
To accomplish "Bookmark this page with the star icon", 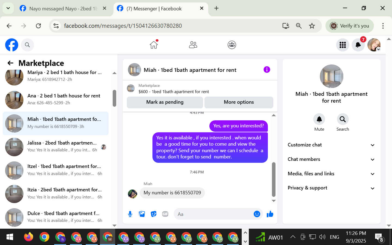I will (x=312, y=26).
